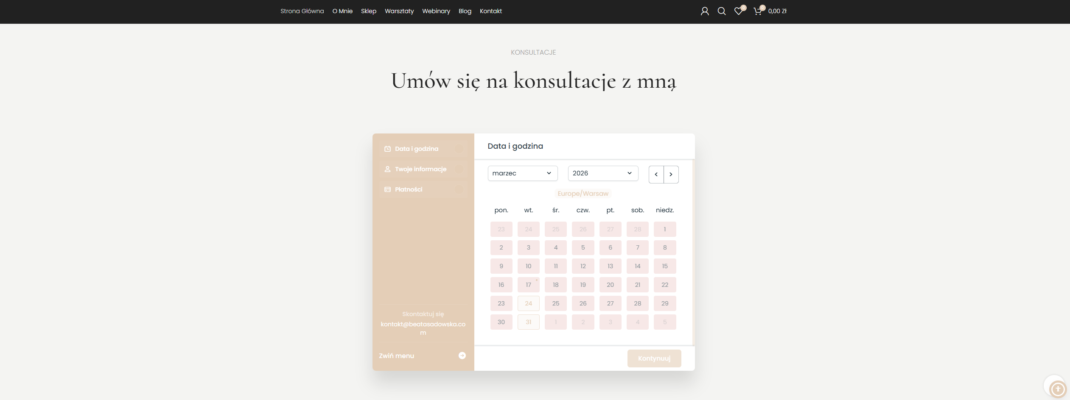
Task: Select March 31 in calendar
Action: (x=528, y=322)
